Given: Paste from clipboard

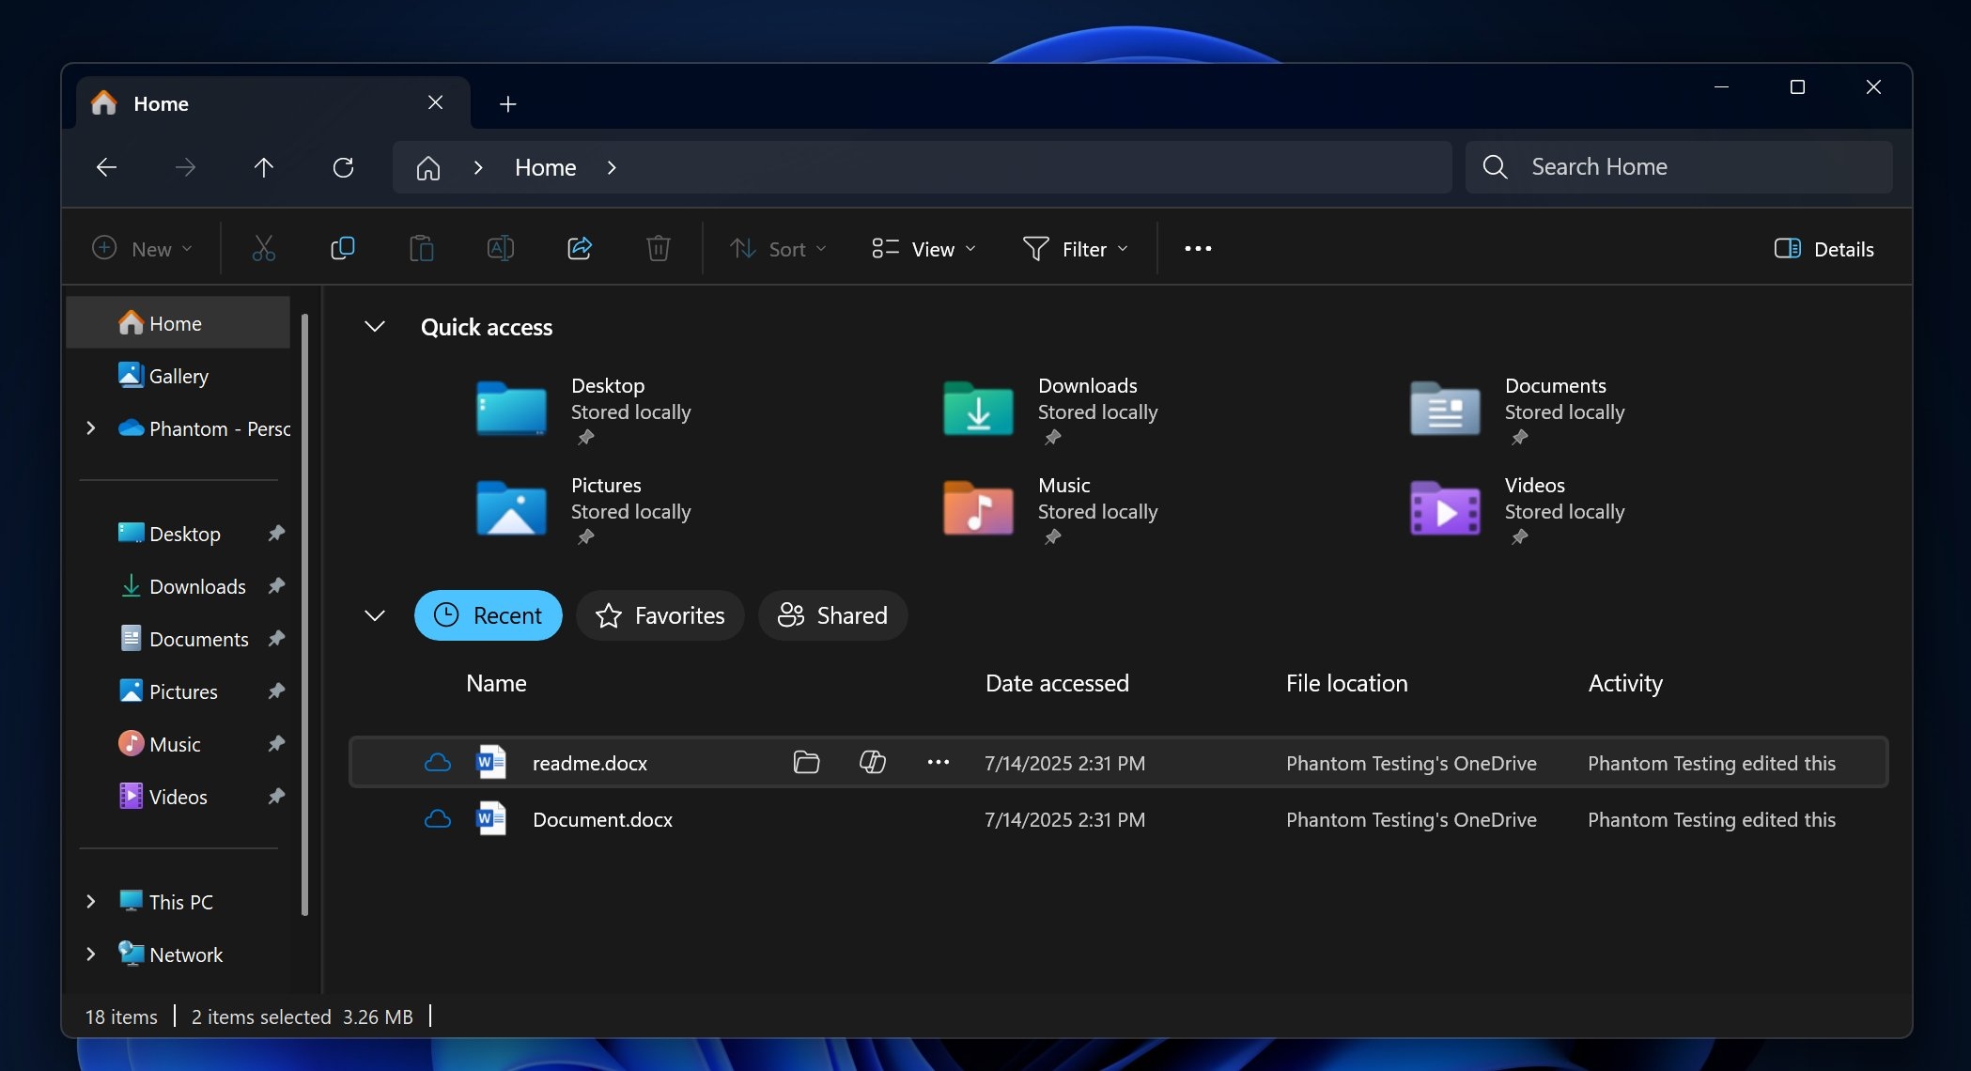Looking at the screenshot, I should coord(422,248).
